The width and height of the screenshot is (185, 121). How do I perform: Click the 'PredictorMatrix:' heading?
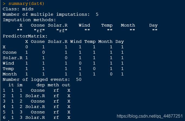pos(25,36)
